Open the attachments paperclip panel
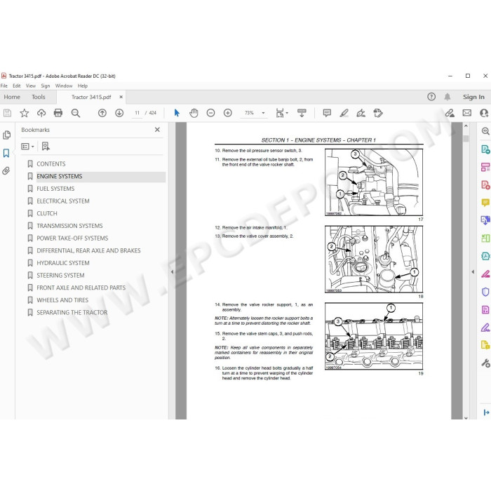The height and width of the screenshot is (491, 491). [6, 170]
